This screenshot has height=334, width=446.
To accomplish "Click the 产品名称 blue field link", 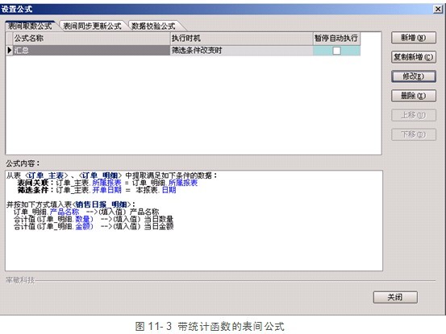I will [65, 212].
